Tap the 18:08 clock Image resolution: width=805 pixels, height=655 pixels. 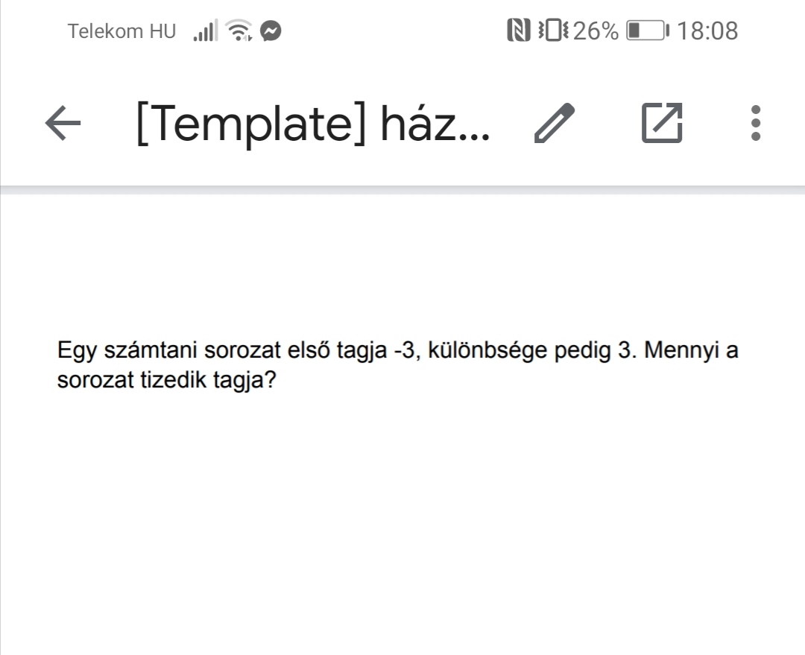[708, 31]
